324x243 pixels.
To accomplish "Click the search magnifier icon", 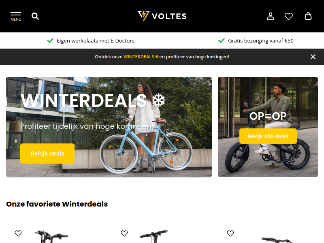I will point(35,16).
